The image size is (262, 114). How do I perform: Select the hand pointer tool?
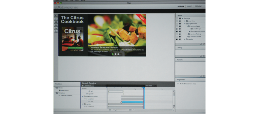[x=56, y=31]
